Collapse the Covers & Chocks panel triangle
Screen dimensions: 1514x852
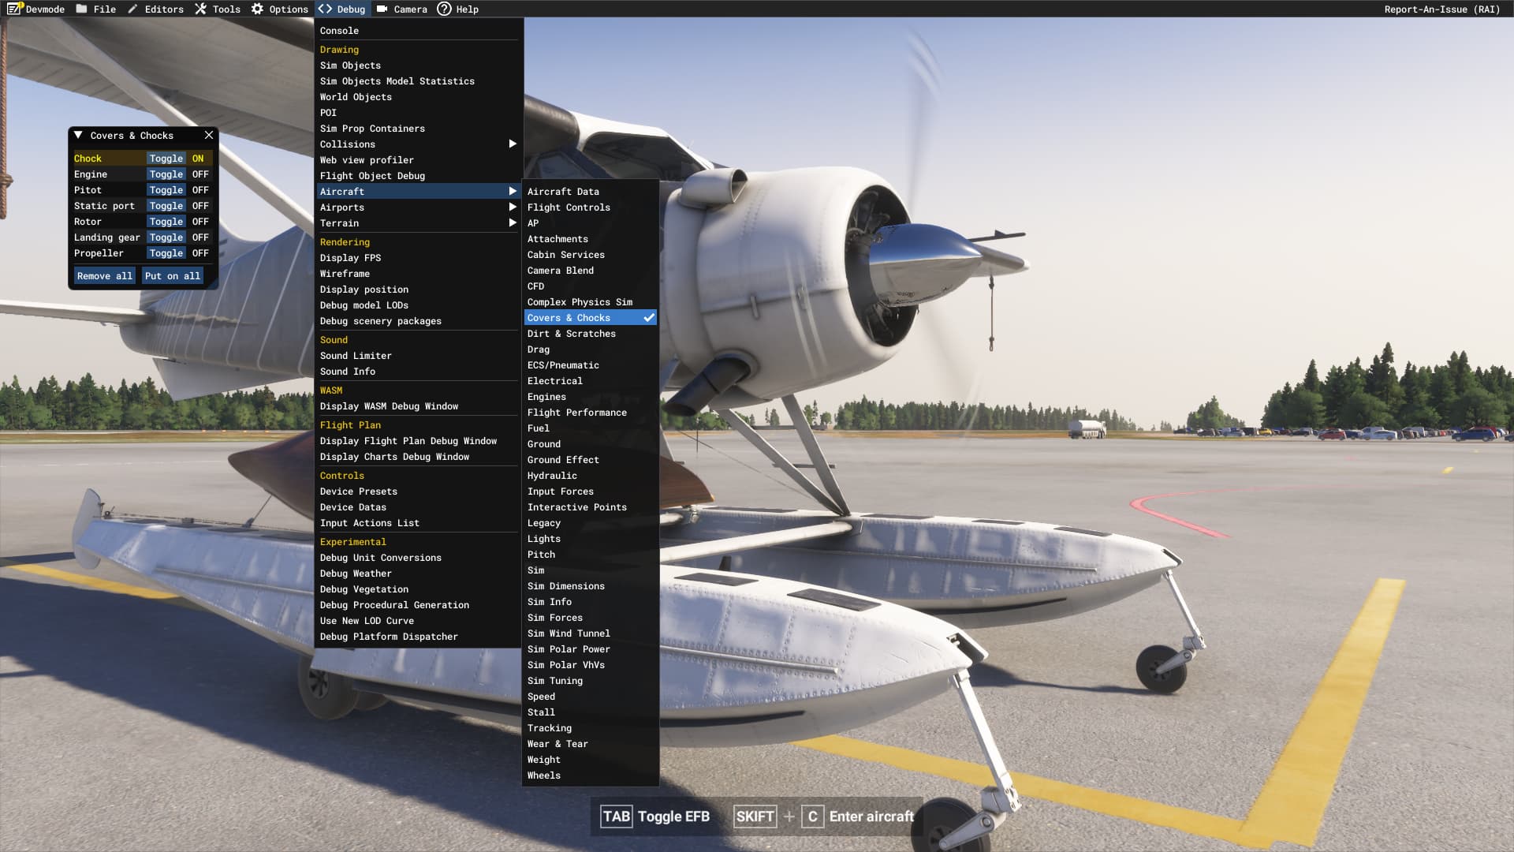click(78, 135)
